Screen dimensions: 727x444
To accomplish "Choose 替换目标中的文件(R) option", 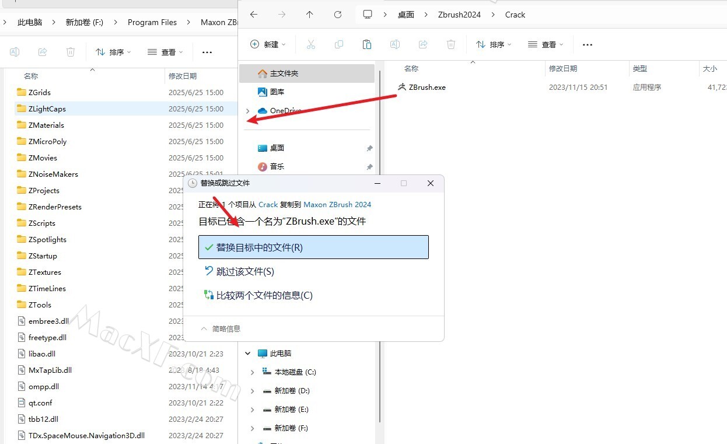I will [313, 247].
